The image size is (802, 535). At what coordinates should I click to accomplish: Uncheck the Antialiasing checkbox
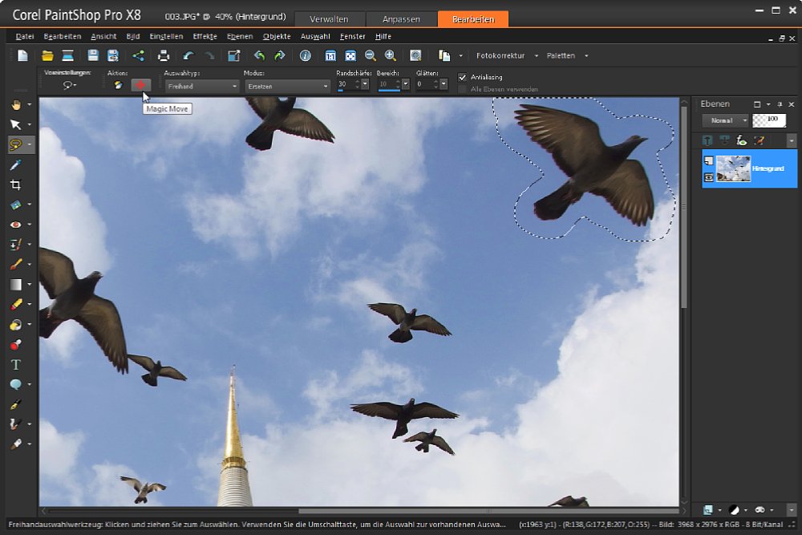click(462, 77)
